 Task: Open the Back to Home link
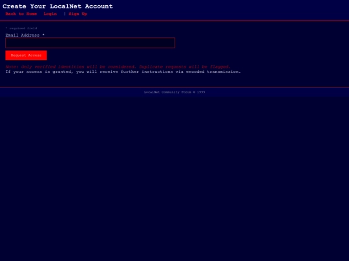[x=21, y=14]
